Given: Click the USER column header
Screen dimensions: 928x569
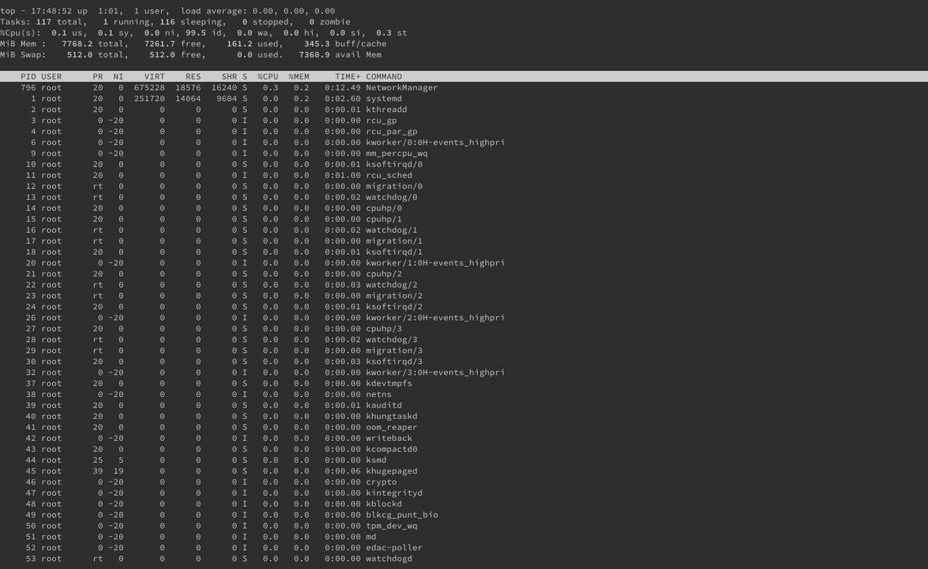Looking at the screenshot, I should pos(51,77).
